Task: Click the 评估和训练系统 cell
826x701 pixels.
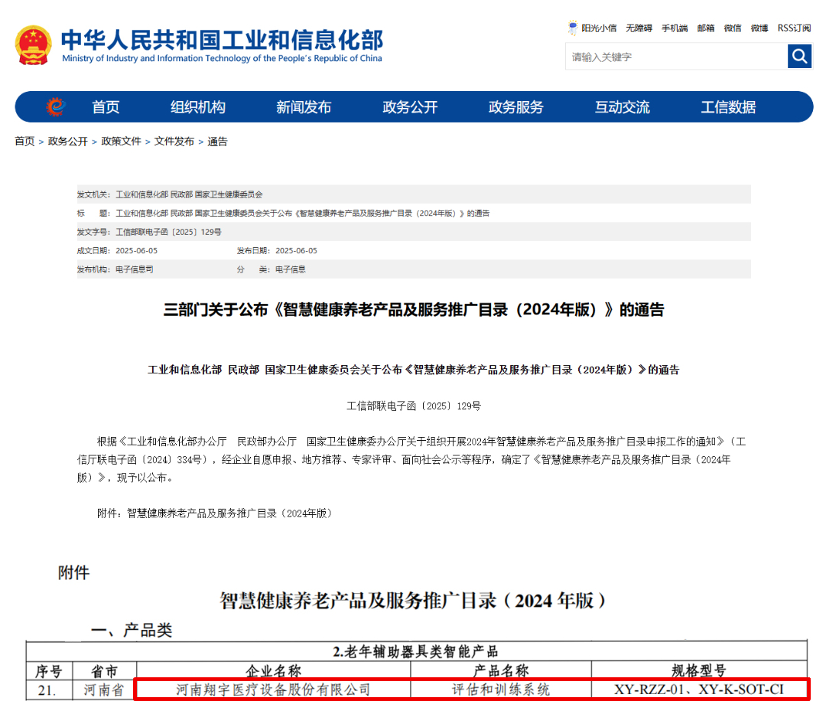Action: [x=501, y=690]
